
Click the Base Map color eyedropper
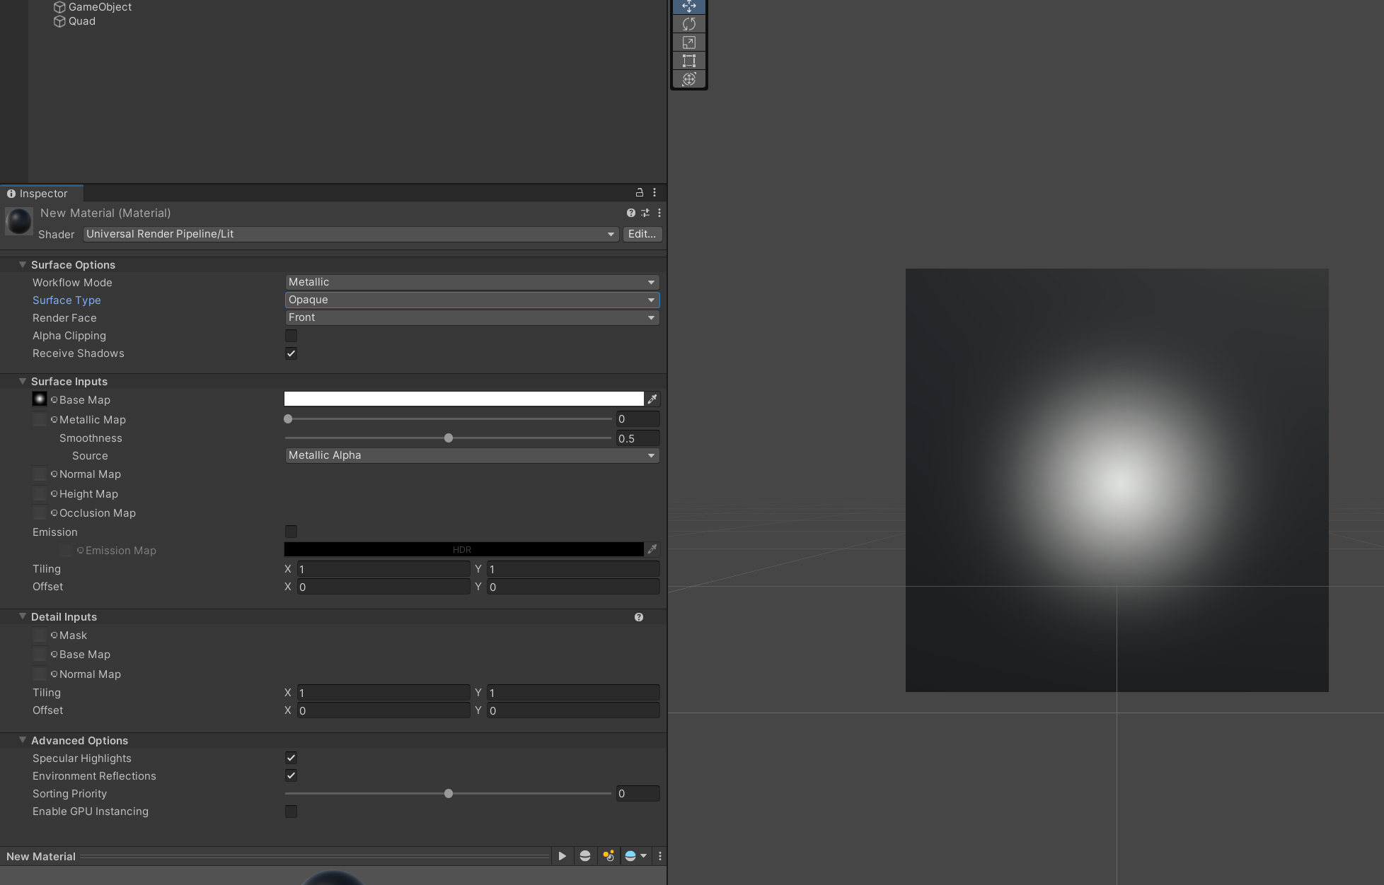[x=652, y=399]
